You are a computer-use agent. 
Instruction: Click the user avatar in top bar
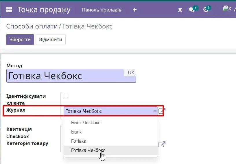click(227, 9)
